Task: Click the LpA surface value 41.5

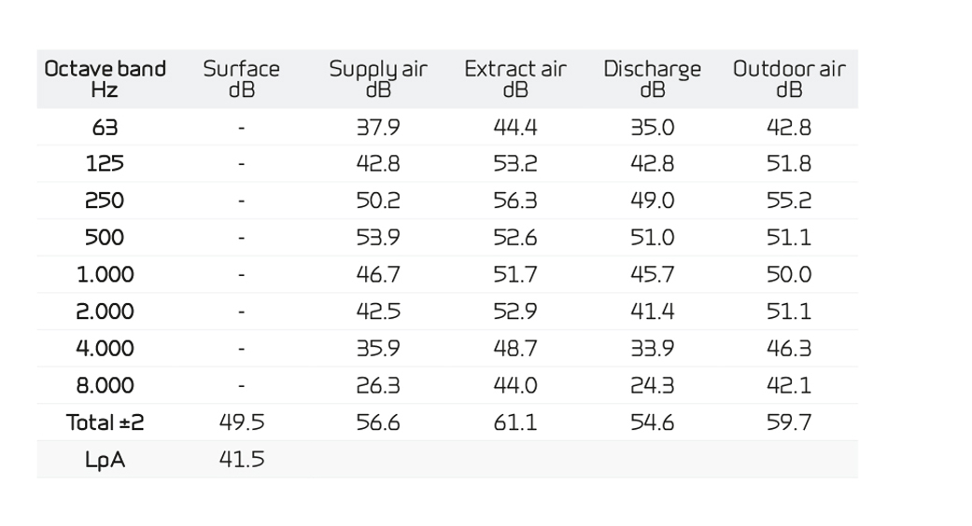Action: coord(241,460)
